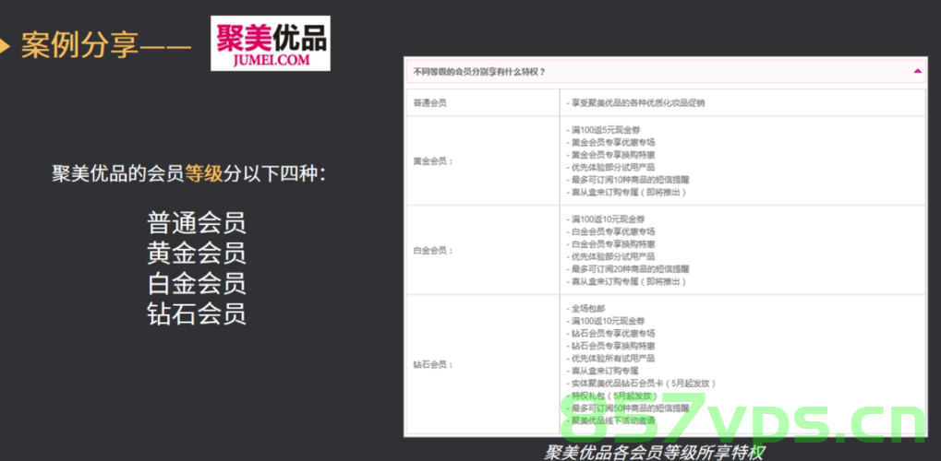
Task: Collapse the member privileges FAQ with the pink arrow
Action: [x=917, y=71]
